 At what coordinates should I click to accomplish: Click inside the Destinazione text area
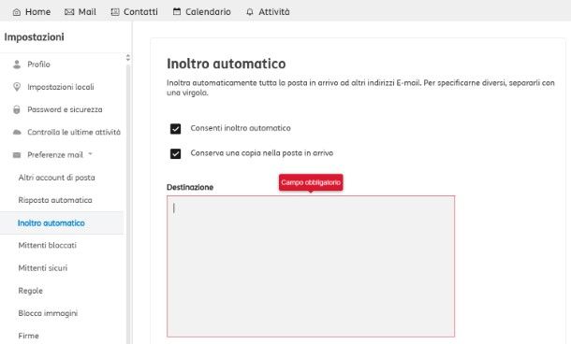(311, 266)
